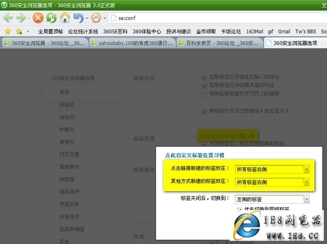Viewport: 327px width, 244px height.
Task: Select 快捷键 in options sidebar
Action: coord(67,179)
